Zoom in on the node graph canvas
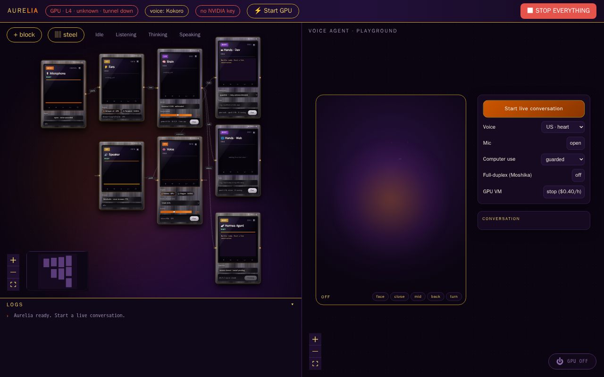The height and width of the screenshot is (377, 604). click(x=13, y=260)
